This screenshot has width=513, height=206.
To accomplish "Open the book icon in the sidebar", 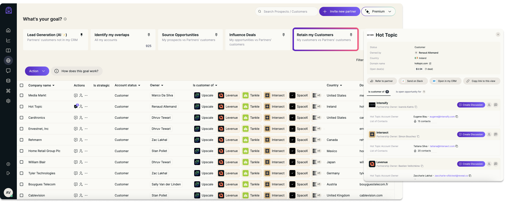I will point(8,51).
